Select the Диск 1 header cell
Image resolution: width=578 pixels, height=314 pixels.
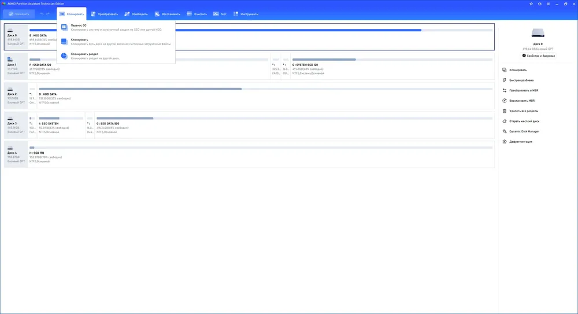pyautogui.click(x=16, y=67)
